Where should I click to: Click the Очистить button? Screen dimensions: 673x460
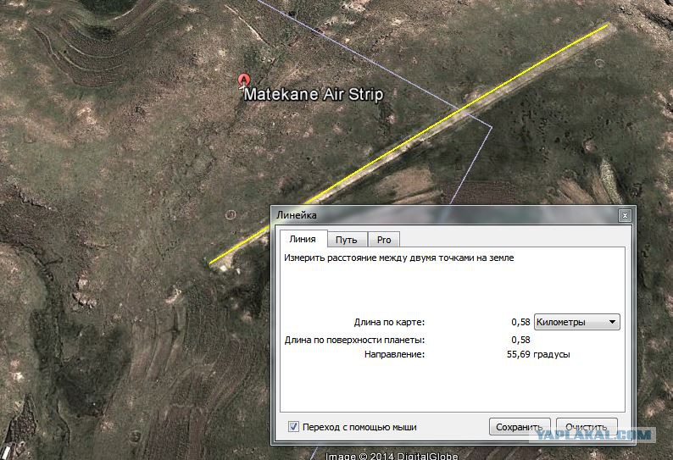[x=587, y=426]
